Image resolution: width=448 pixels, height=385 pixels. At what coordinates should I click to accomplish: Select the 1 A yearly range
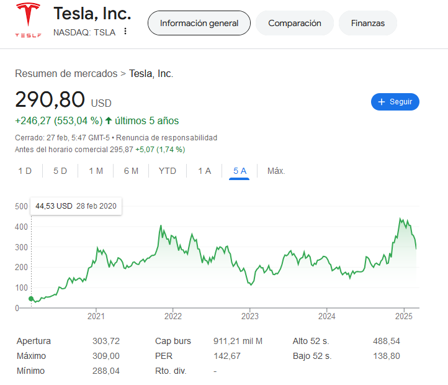(204, 171)
